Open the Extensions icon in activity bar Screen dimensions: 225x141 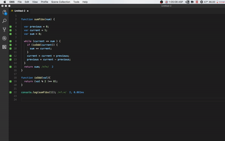[x=4, y=47]
